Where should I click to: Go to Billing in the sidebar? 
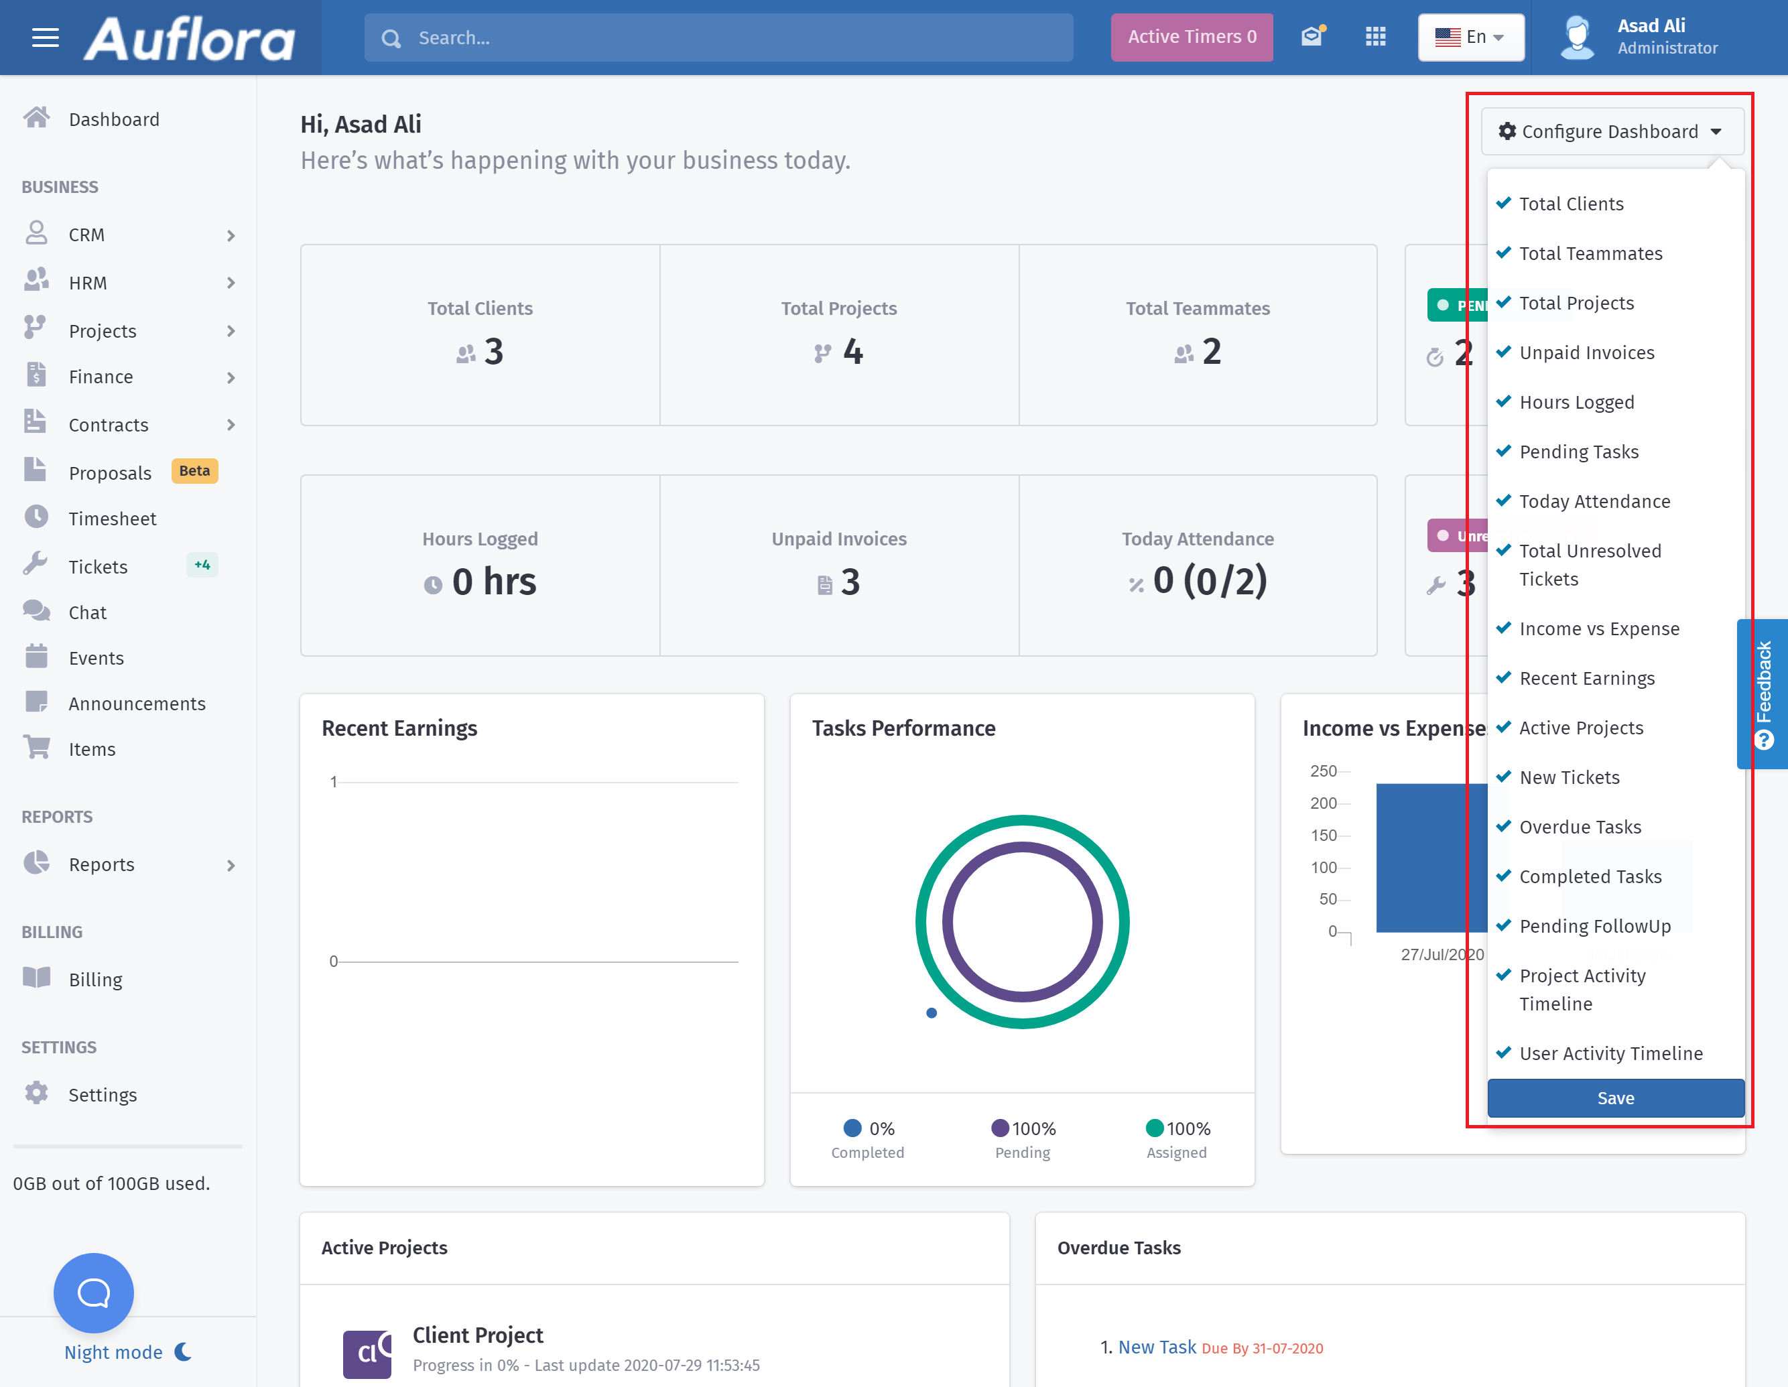point(95,979)
